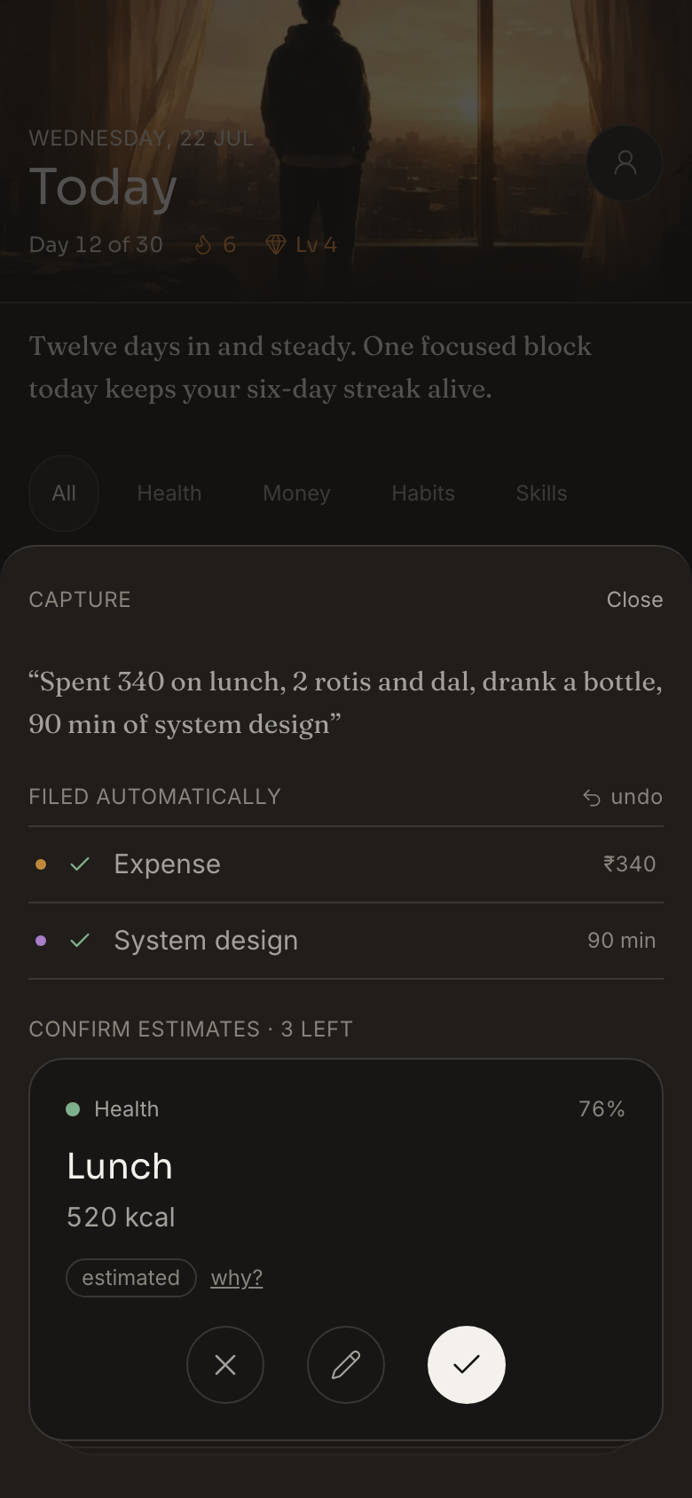This screenshot has height=1498, width=692.
Task: Confirm Lunch estimate with checkmark button
Action: tap(467, 1365)
